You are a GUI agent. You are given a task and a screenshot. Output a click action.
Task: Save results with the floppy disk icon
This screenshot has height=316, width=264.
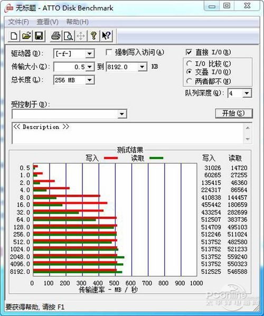pyautogui.click(x=39, y=36)
